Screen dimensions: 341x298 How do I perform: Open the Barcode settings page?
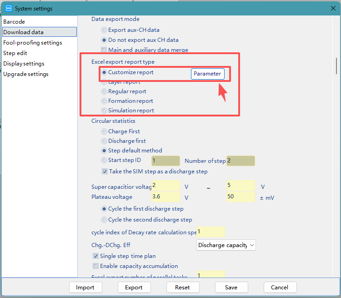click(x=14, y=21)
